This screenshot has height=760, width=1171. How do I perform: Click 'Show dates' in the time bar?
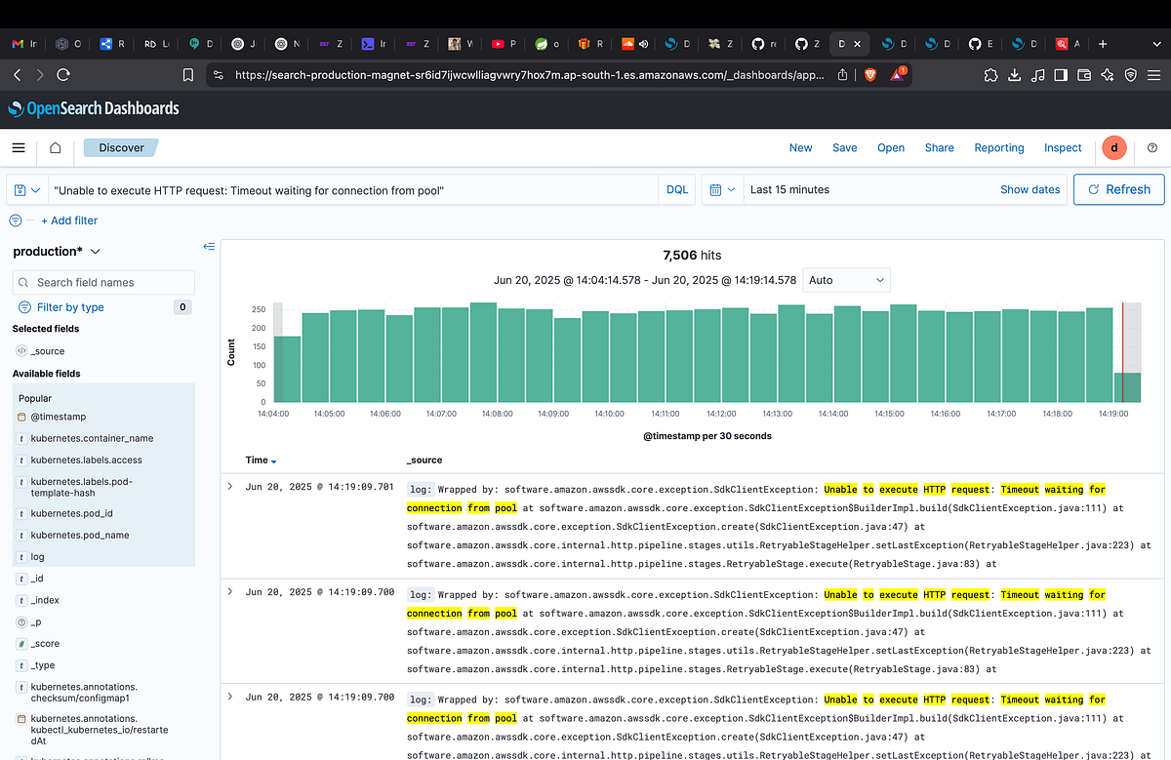[x=1030, y=189]
